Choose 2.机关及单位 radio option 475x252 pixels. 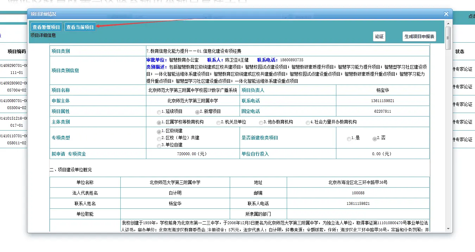pos(218,122)
